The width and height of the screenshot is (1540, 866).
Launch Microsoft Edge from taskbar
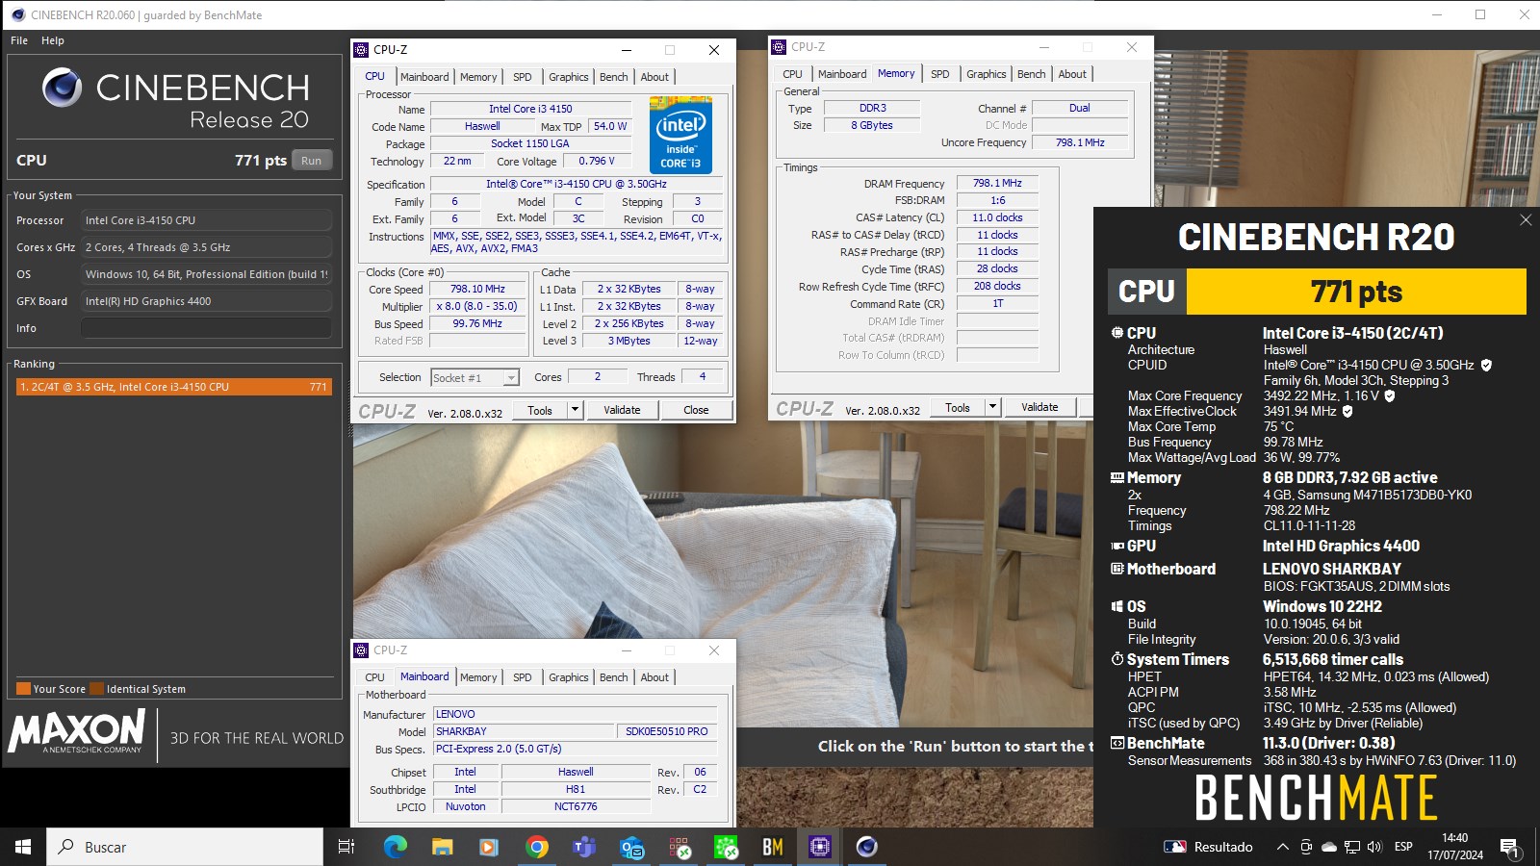coord(395,847)
